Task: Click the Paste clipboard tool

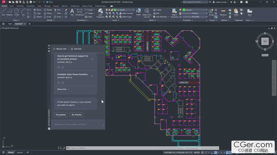Action: point(236,12)
